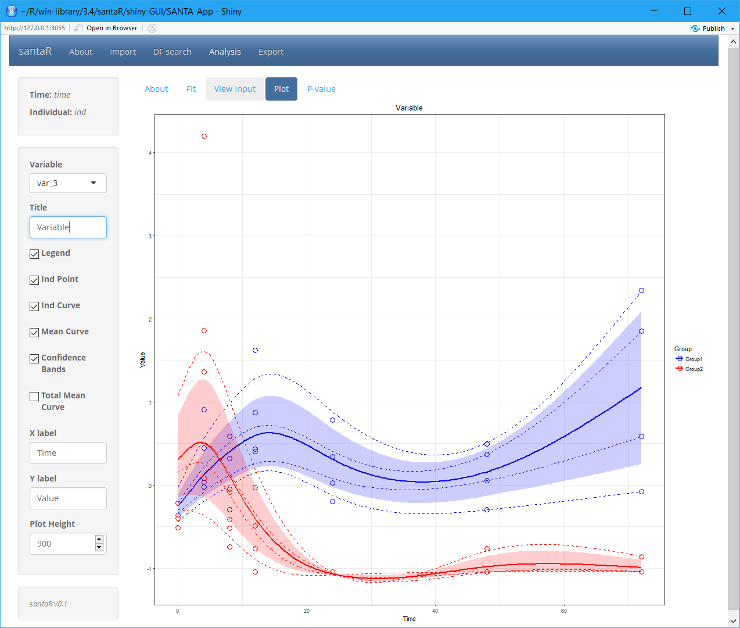The width and height of the screenshot is (740, 628).
Task: Decrease Plot Height using the down arrow
Action: [99, 548]
